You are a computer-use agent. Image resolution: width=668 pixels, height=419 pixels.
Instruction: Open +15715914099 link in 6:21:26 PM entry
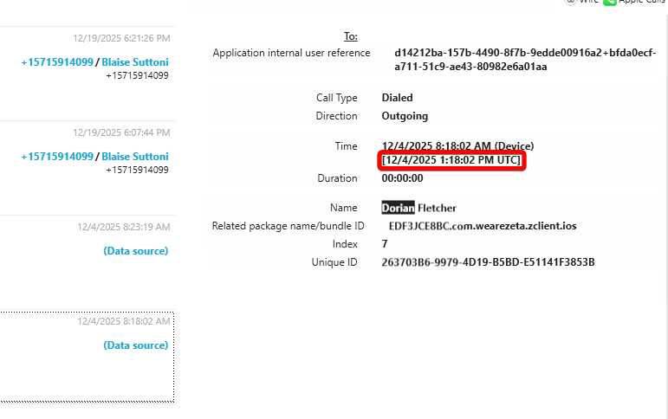coord(57,62)
